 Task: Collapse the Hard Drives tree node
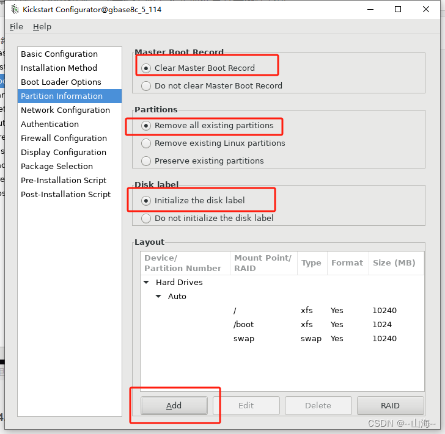point(146,283)
